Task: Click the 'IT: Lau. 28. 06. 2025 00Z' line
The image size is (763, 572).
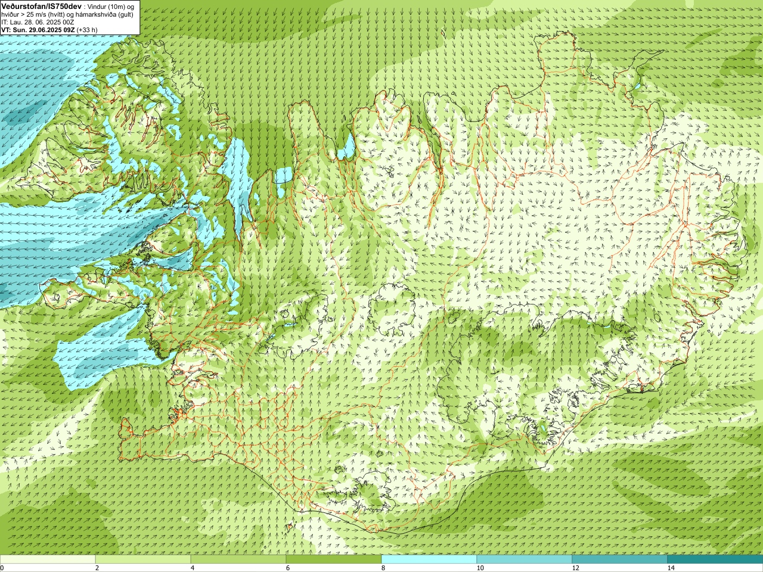Action: click(x=38, y=22)
